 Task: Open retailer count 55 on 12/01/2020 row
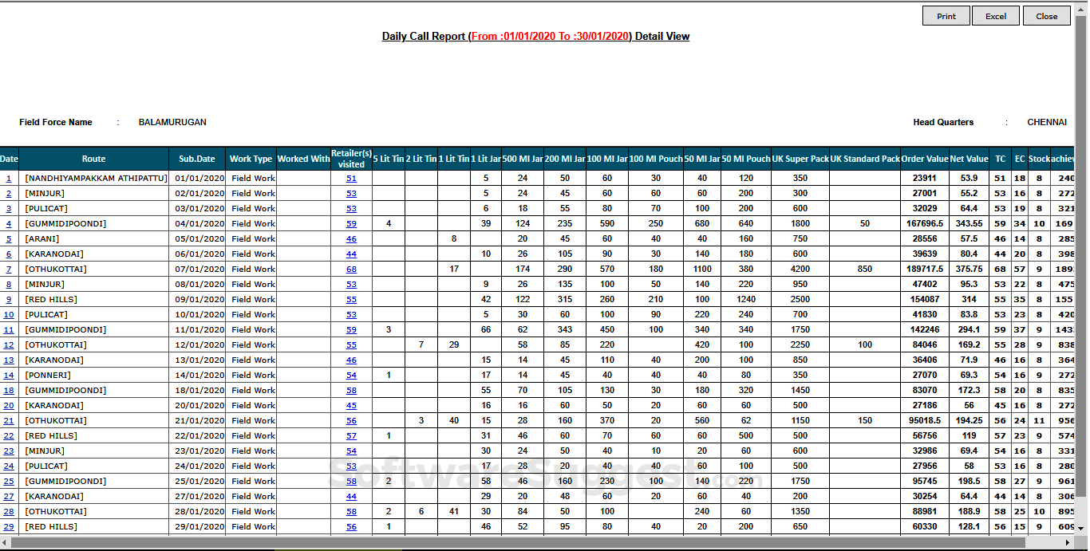351,344
